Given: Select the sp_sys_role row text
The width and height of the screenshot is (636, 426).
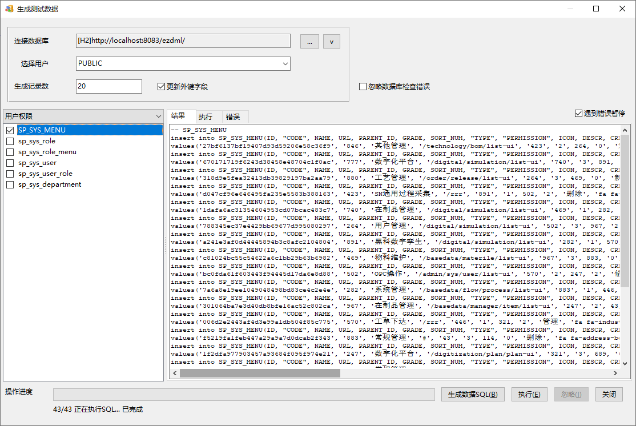Looking at the screenshot, I should tap(37, 141).
